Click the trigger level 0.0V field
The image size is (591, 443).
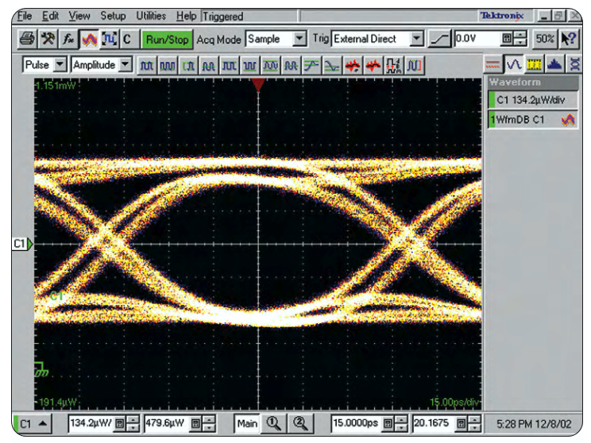477,39
